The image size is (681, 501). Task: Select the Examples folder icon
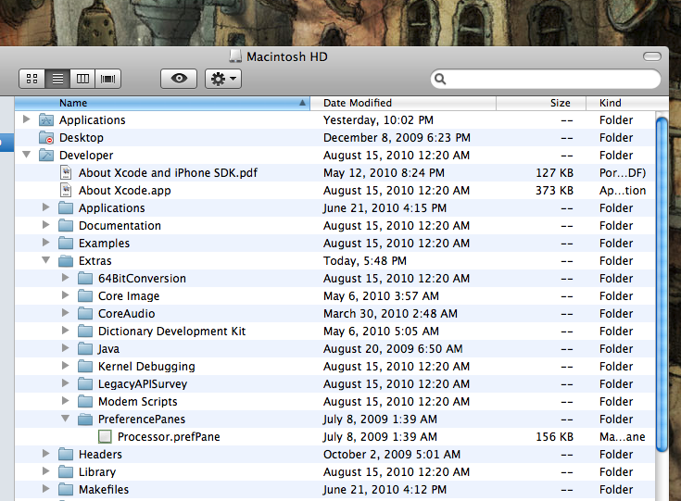pyautogui.click(x=66, y=244)
